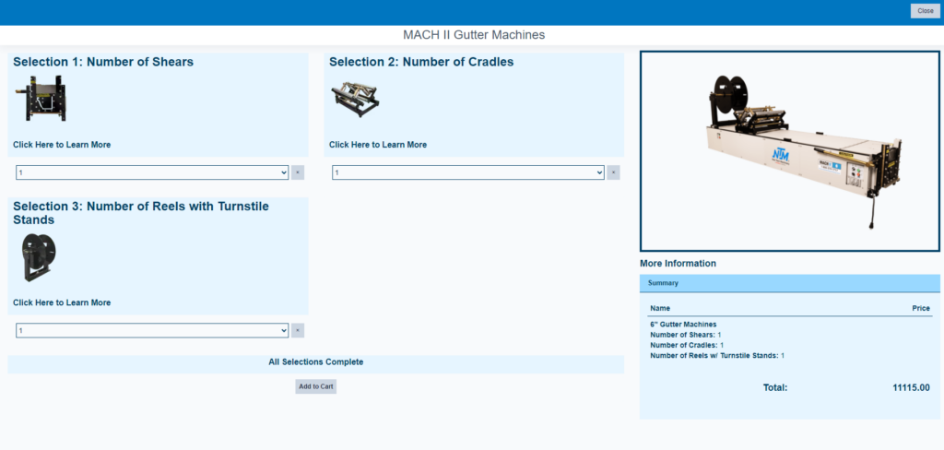Click 'Number of Shears: 1' in summary

click(x=686, y=335)
